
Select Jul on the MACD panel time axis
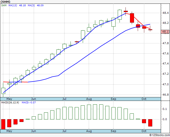tap(64, 131)
